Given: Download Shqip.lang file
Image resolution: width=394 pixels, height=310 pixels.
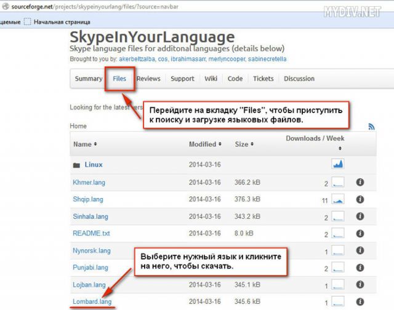Looking at the screenshot, I should (x=88, y=199).
